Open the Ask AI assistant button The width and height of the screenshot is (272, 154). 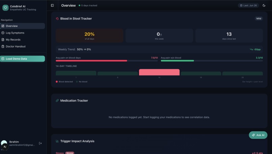click(258, 135)
